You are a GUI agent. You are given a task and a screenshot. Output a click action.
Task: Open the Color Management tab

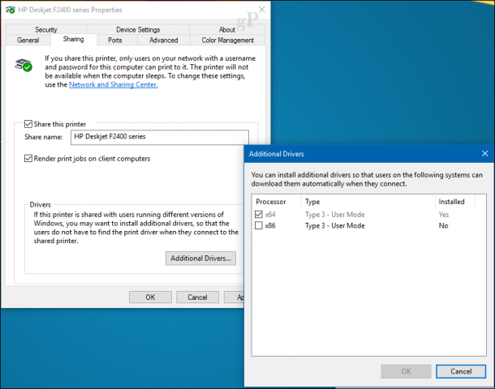tap(227, 40)
